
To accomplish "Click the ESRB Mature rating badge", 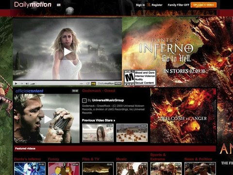I will pos(140,78).
